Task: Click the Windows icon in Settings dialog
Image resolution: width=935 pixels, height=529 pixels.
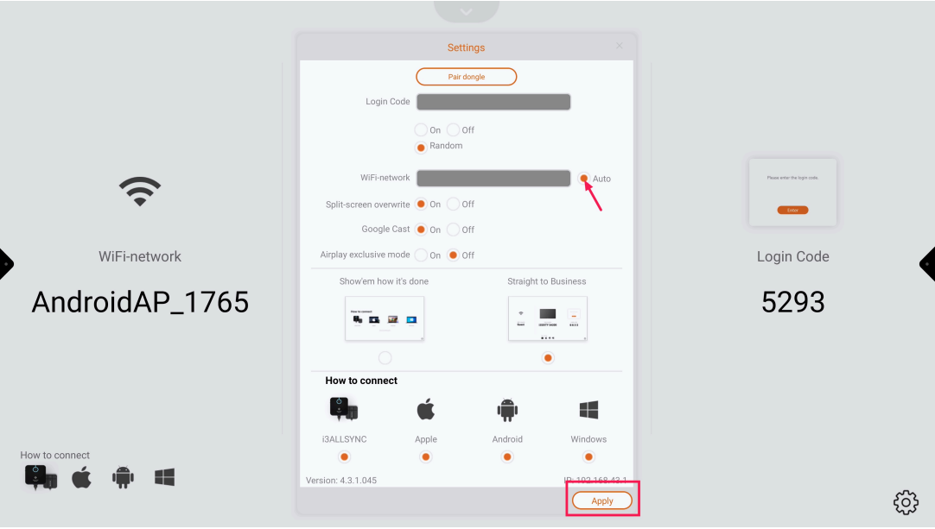Action: point(588,410)
